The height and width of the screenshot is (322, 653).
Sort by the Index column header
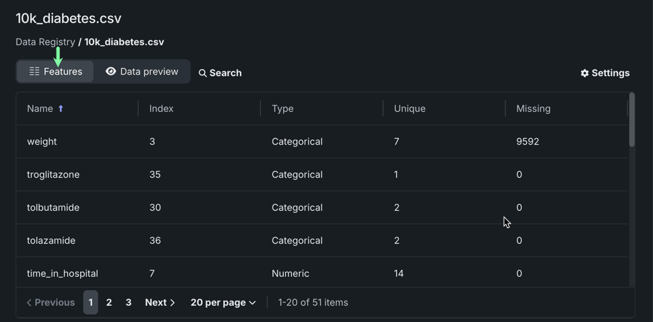[162, 108]
